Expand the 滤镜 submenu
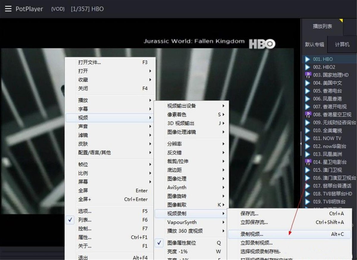Screen dimensions: 357x260 click(x=110, y=135)
